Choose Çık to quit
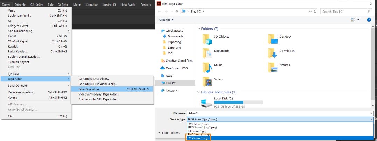Viewport: 377px width, 141px height. click(36, 116)
